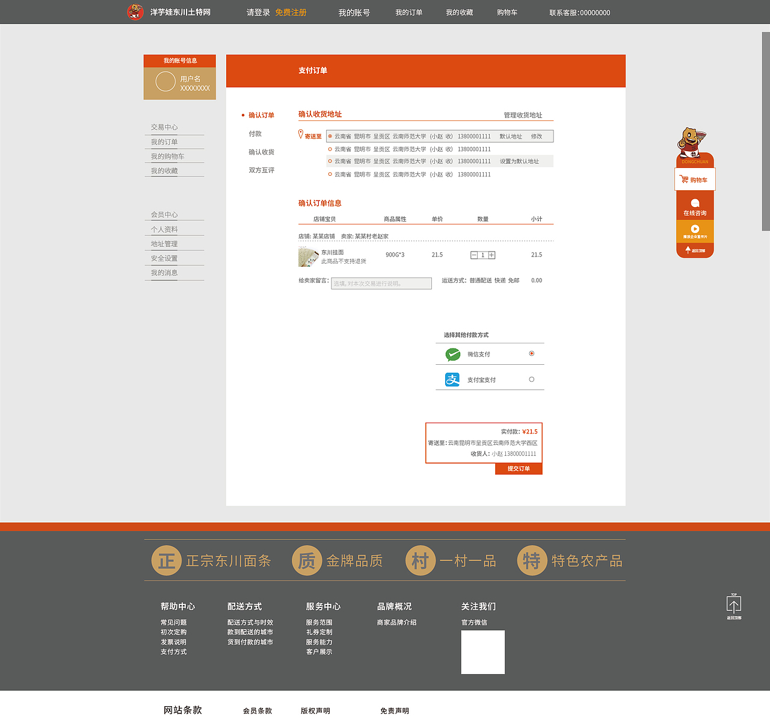Open 常见问题 footer link

[x=173, y=622]
